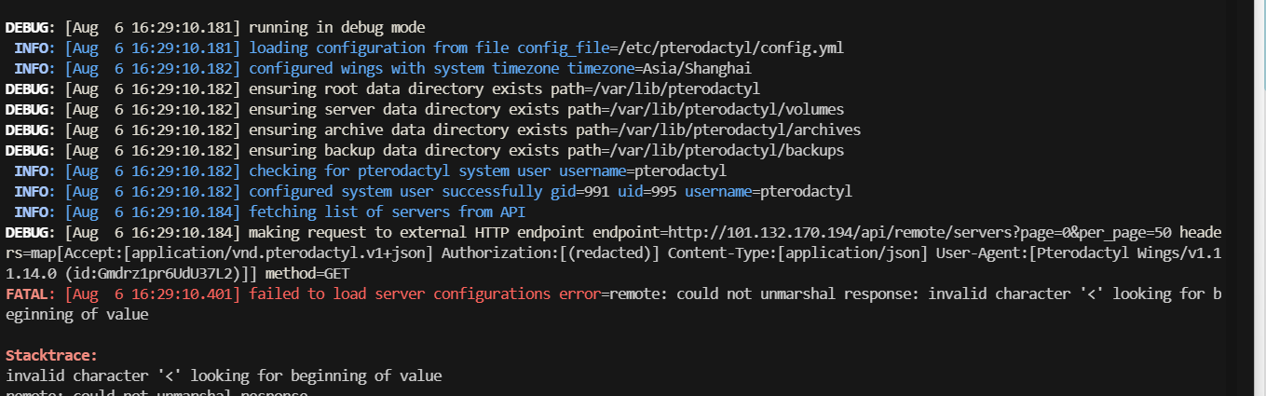
Task: Click the Stacktrace heading
Action: pyautogui.click(x=51, y=355)
